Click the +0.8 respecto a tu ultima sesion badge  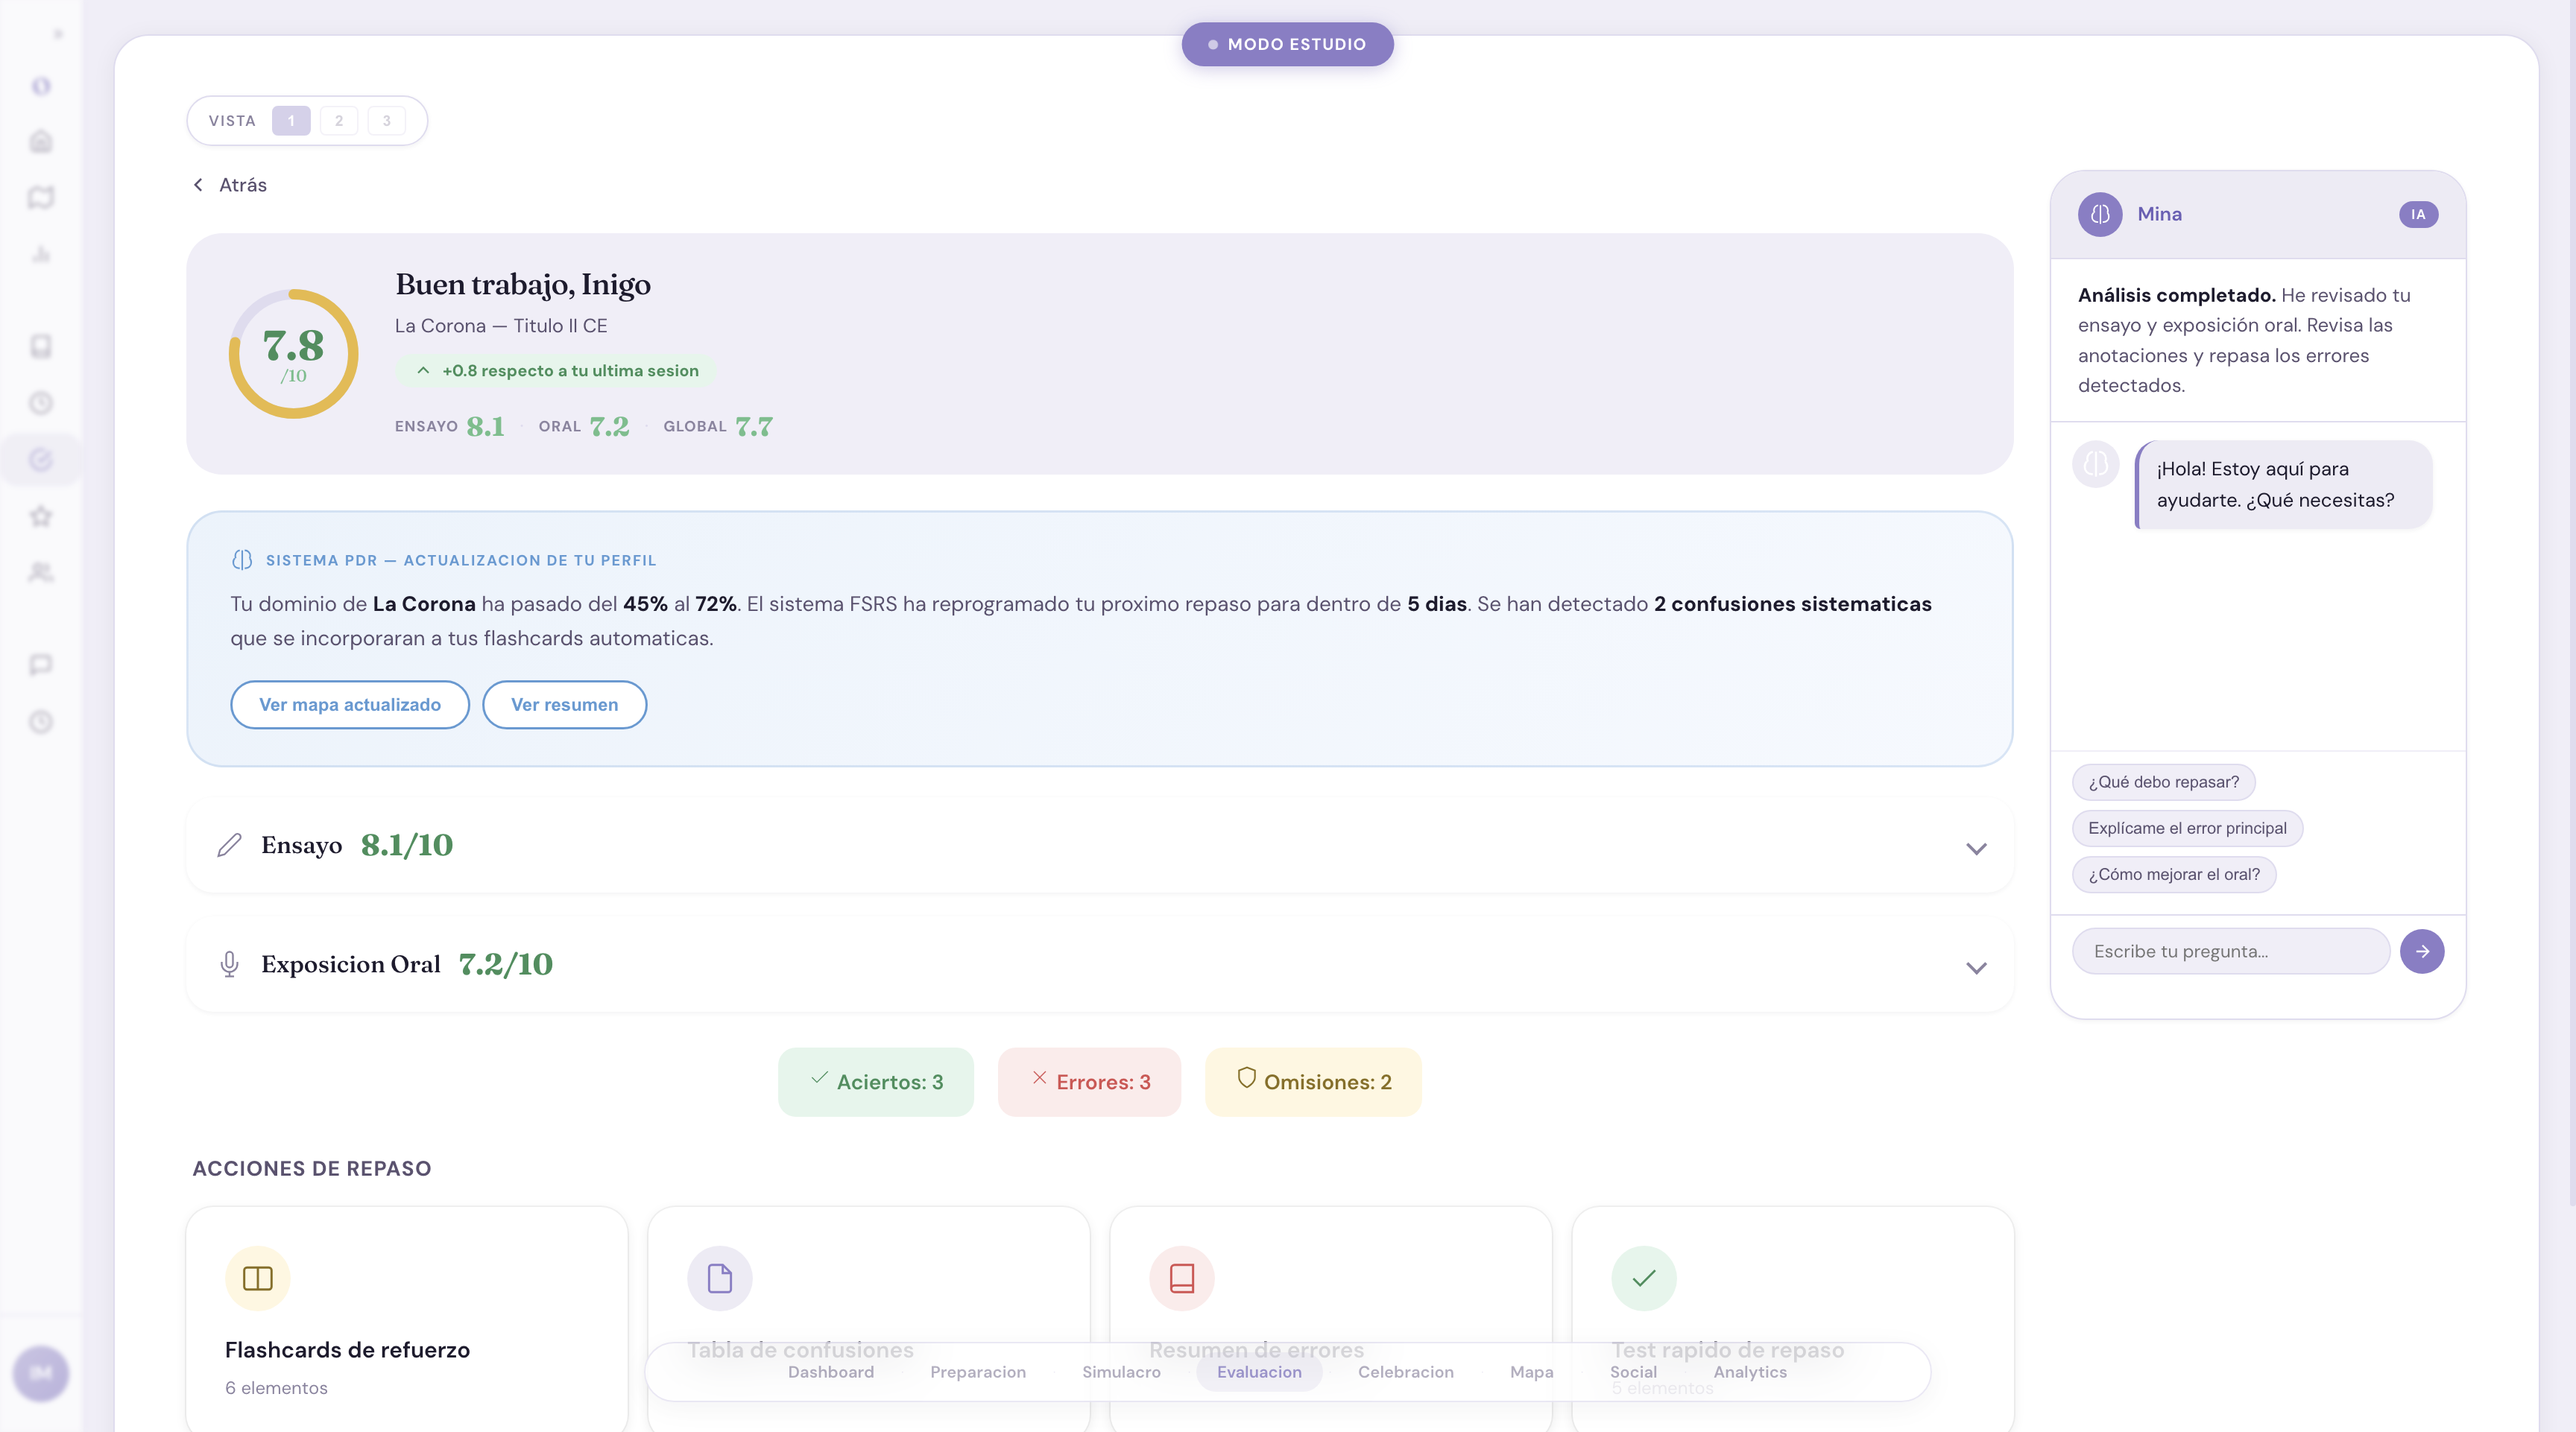click(x=557, y=371)
